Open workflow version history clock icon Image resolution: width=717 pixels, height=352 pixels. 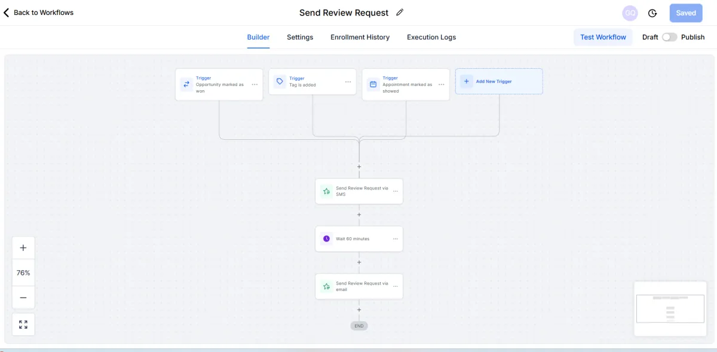[x=652, y=13]
